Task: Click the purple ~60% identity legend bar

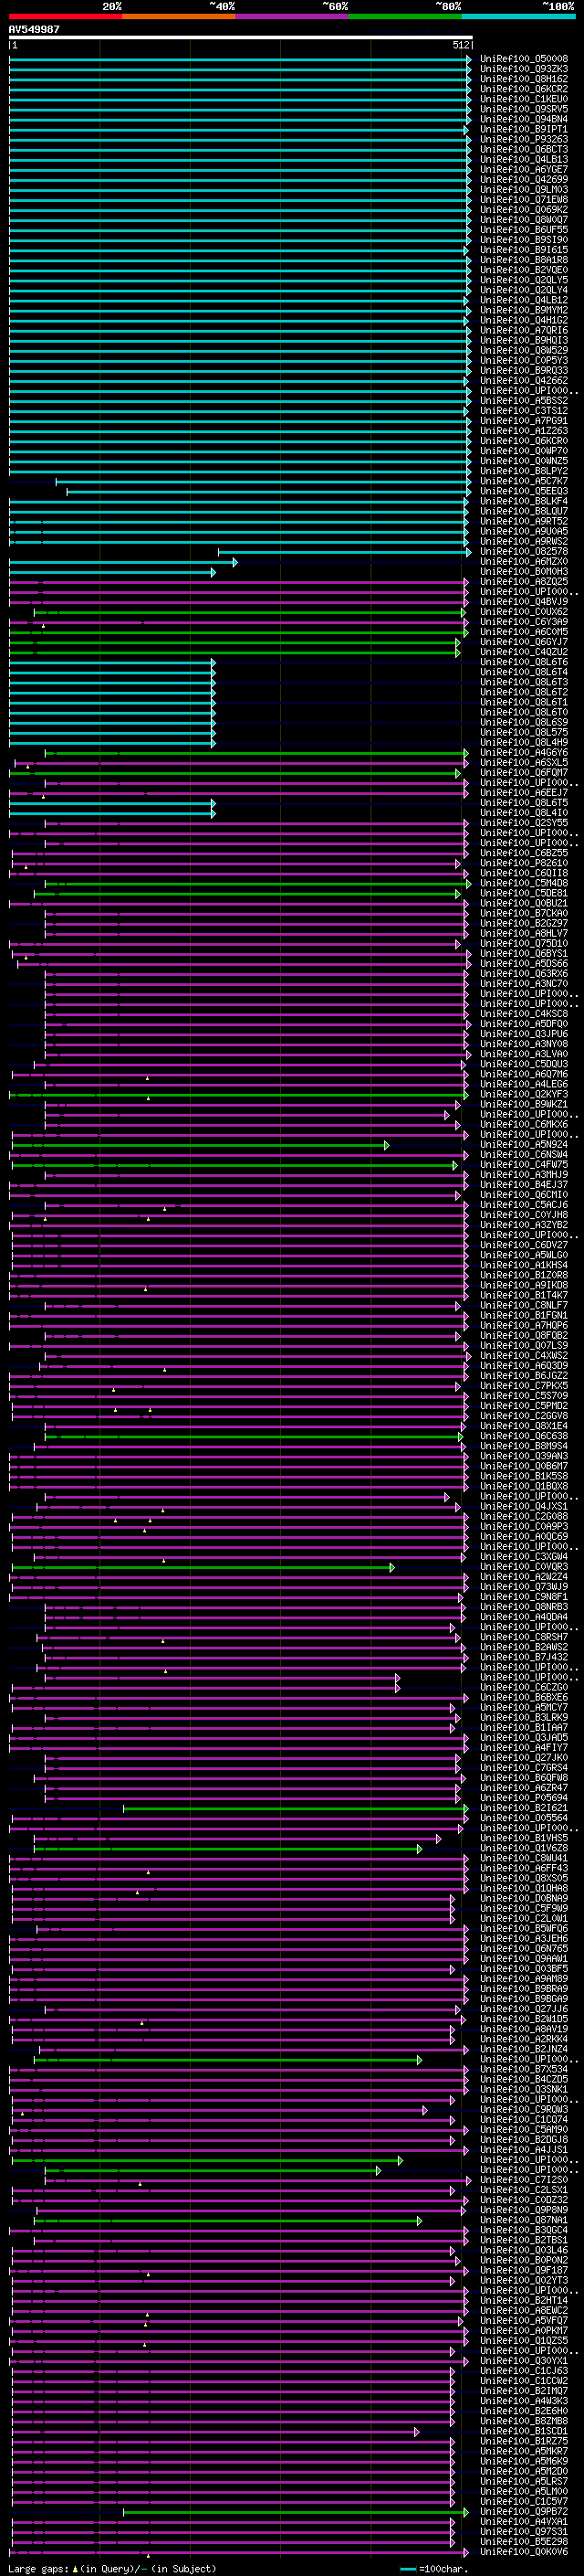Action: point(293,17)
